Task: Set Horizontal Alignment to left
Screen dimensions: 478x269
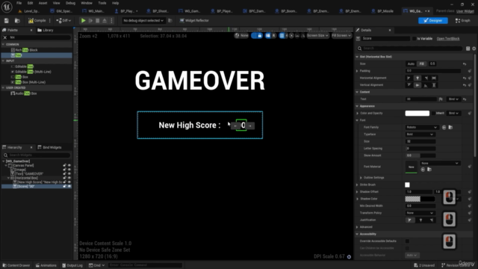Action: [409, 78]
